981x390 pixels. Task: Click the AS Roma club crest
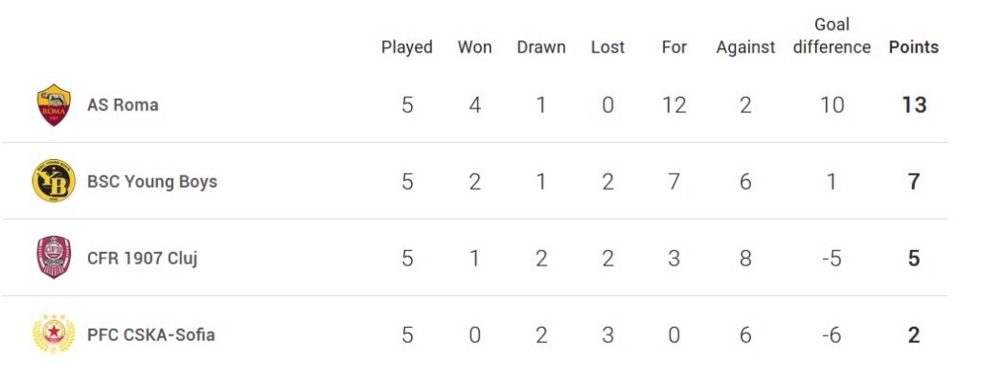54,104
